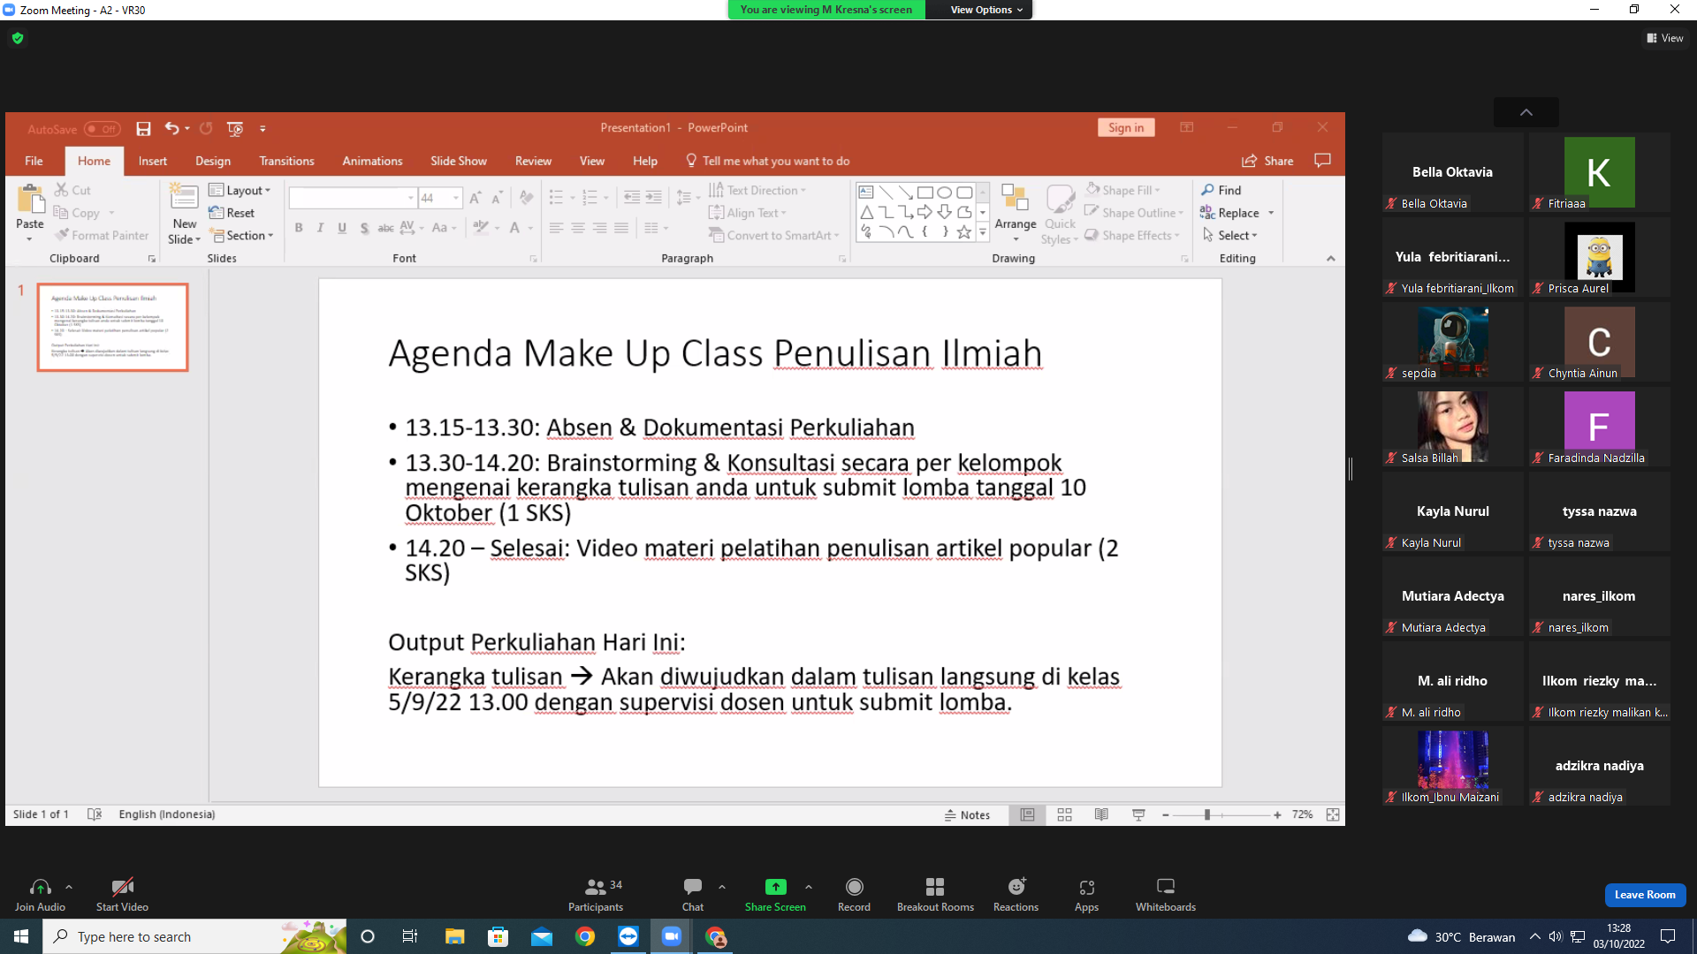This screenshot has width=1697, height=954.
Task: Collapse the participant video strip with the up chevron
Action: (x=1526, y=112)
